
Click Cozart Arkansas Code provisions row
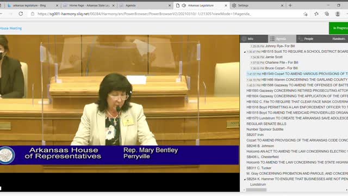(297, 140)
